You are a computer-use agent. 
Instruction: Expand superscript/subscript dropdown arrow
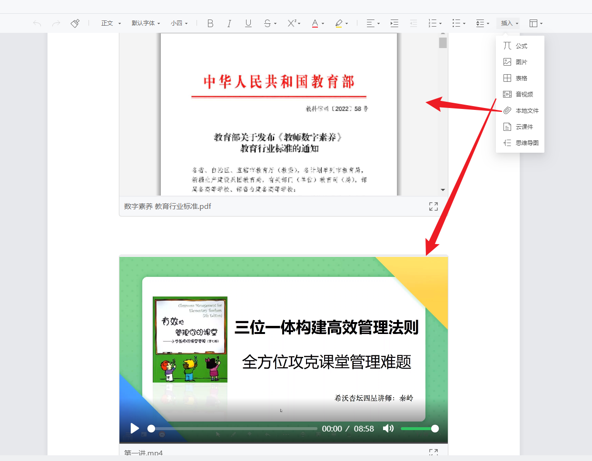click(x=299, y=23)
